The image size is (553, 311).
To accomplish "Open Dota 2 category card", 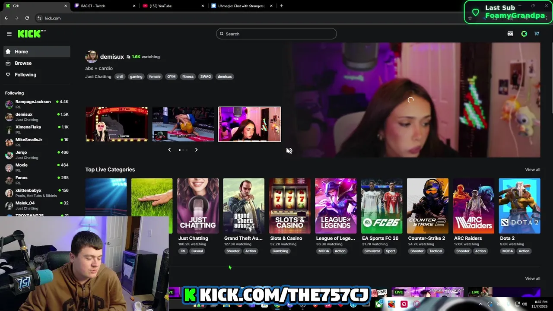I will pyautogui.click(x=520, y=206).
